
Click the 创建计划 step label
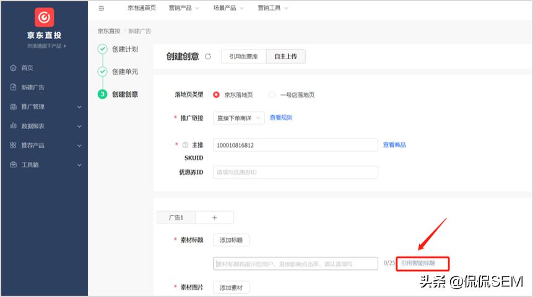click(125, 49)
